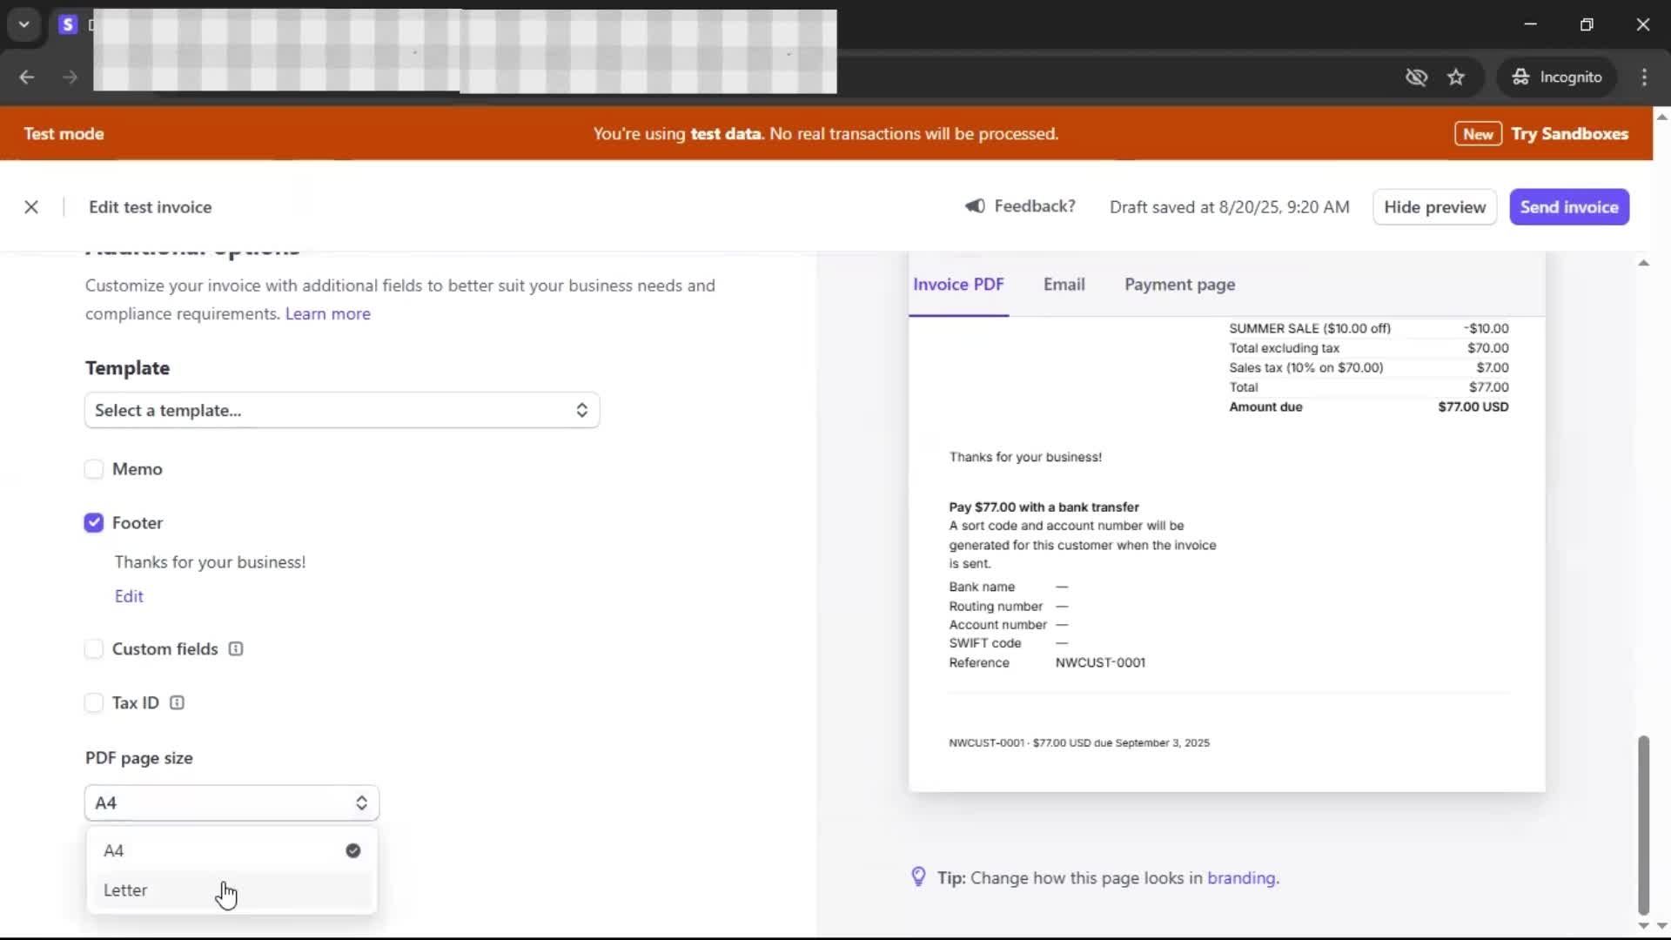Screen dimensions: 1671x940
Task: Switch to the Email preview tab
Action: click(x=1064, y=285)
